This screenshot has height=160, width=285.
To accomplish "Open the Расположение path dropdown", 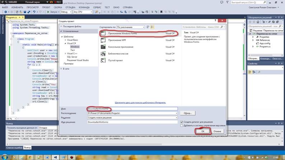I will click(x=176, y=113).
